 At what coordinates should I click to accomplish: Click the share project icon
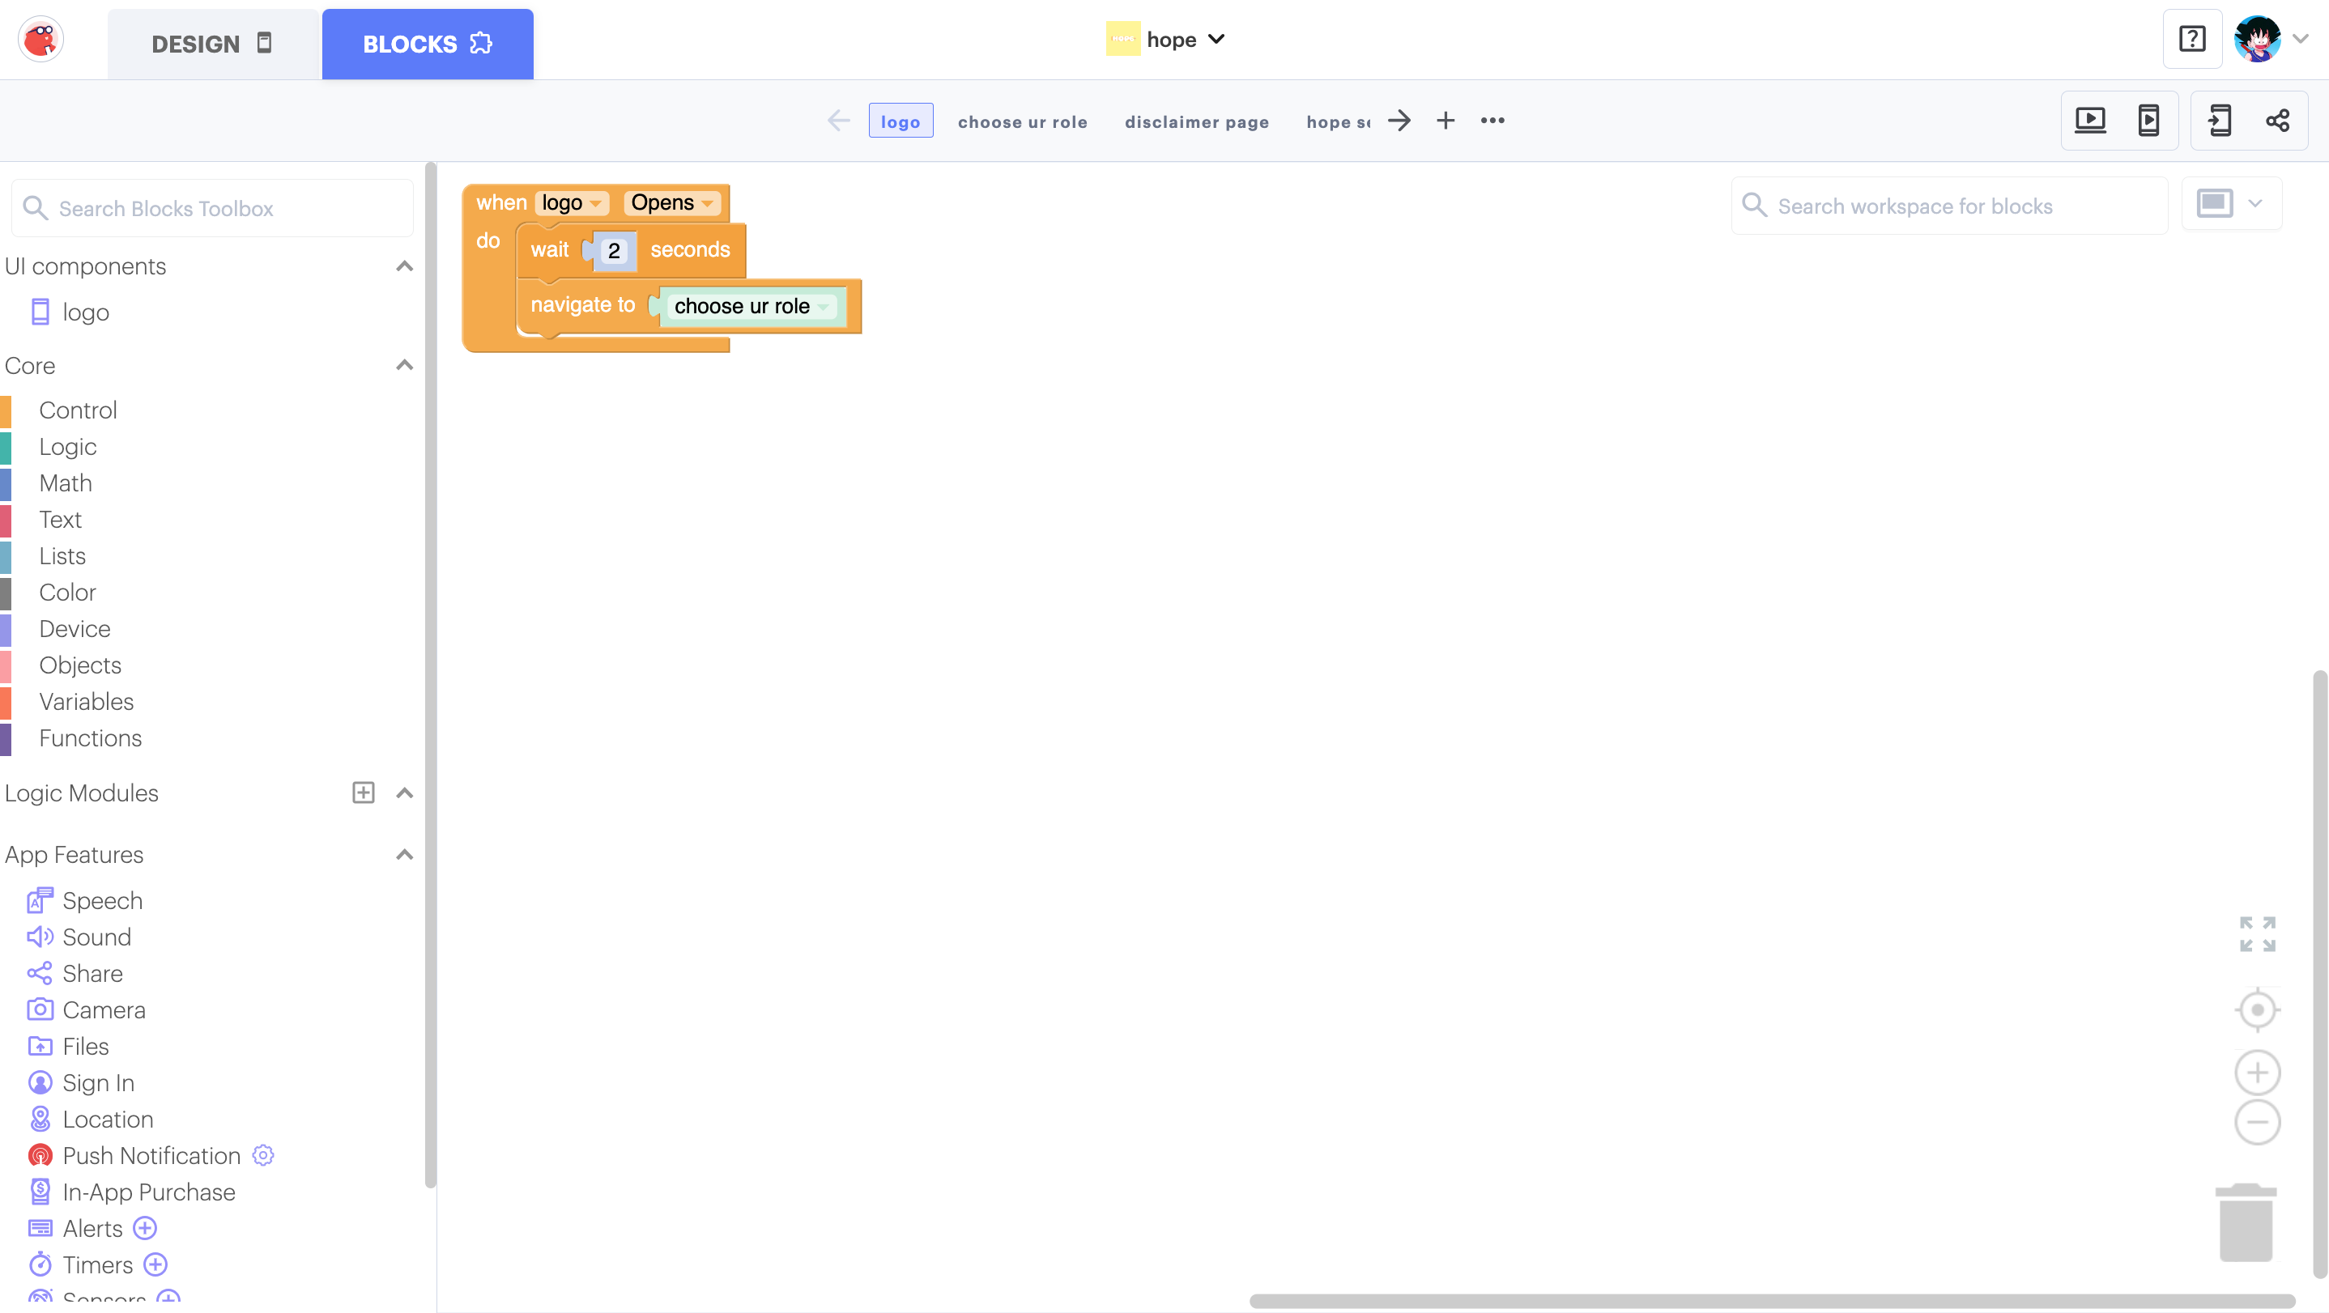[x=2277, y=120]
